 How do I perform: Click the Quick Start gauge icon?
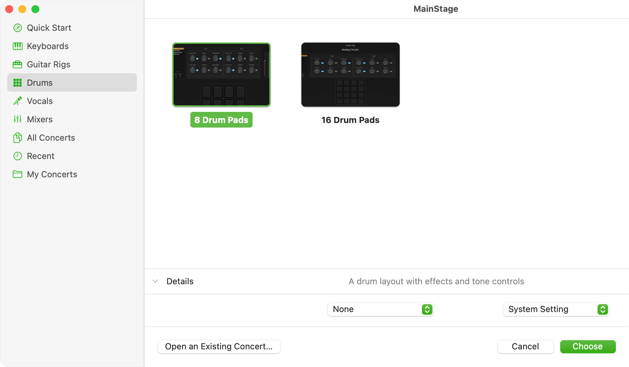(18, 28)
